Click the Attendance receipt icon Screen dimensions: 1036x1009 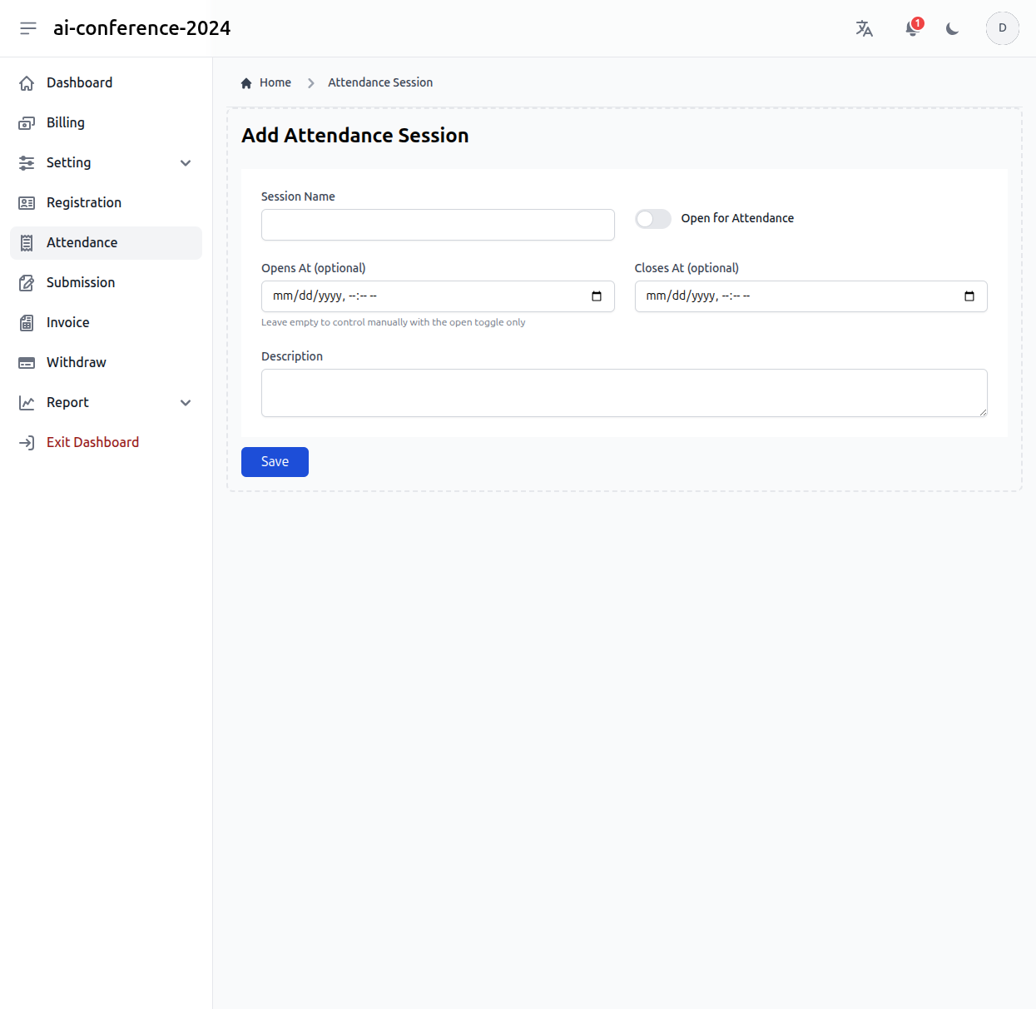27,243
